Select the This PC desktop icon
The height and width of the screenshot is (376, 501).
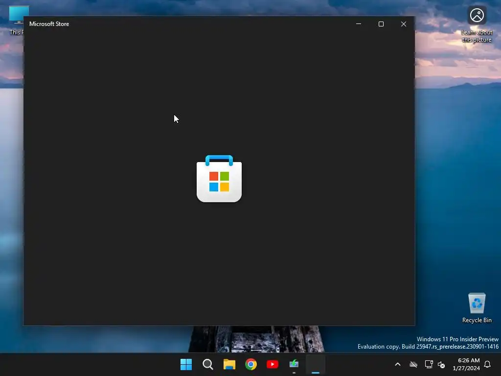[17, 21]
